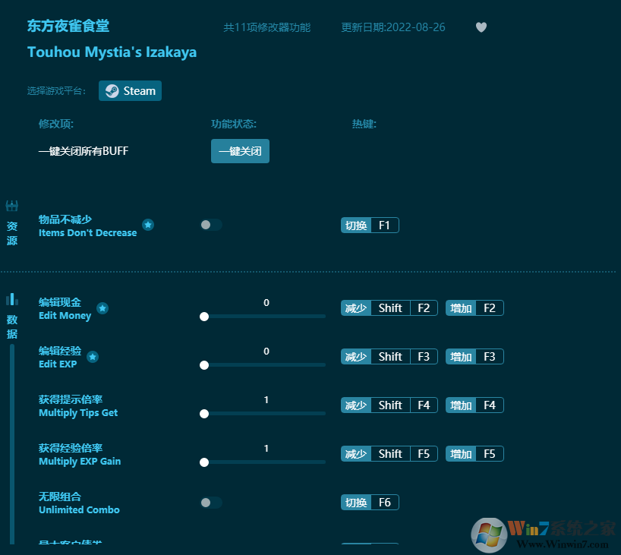
Task: Select the data category sidebar icon
Action: click(x=12, y=299)
